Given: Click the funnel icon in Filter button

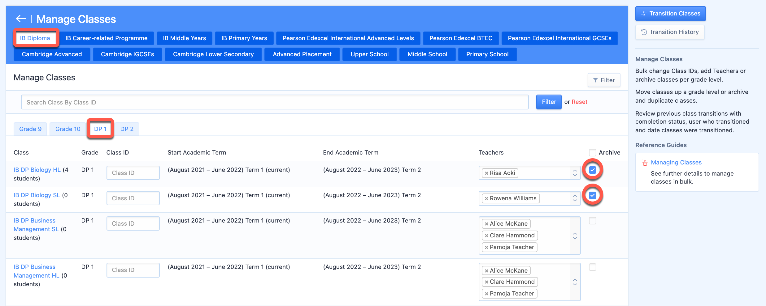Looking at the screenshot, I should click(595, 80).
